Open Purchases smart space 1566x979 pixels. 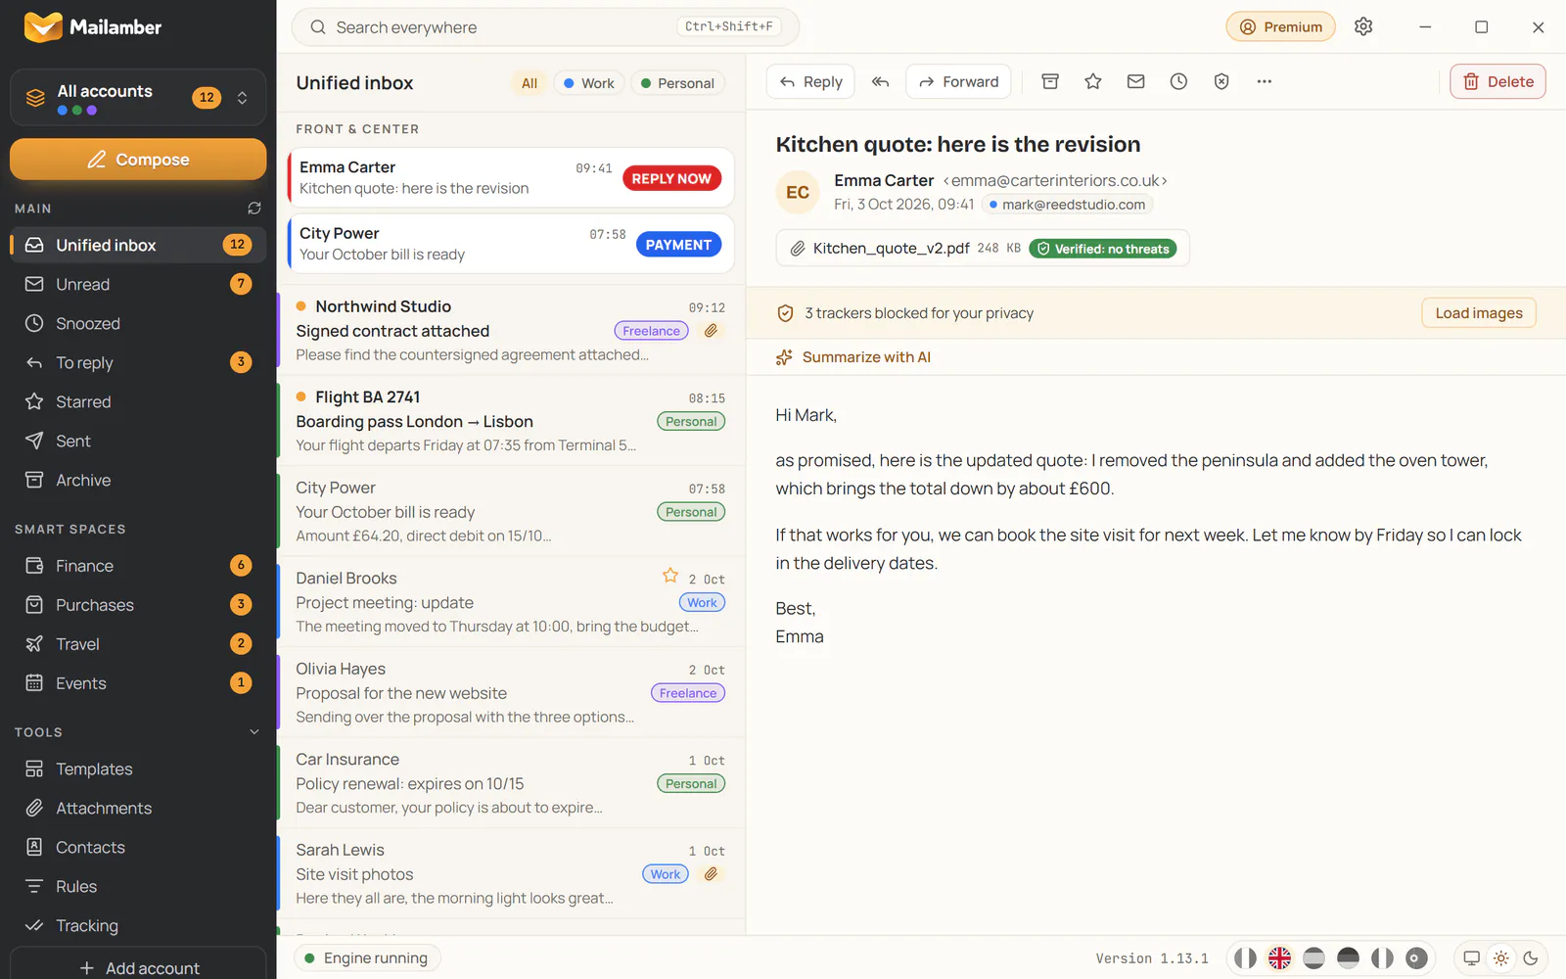pos(138,605)
